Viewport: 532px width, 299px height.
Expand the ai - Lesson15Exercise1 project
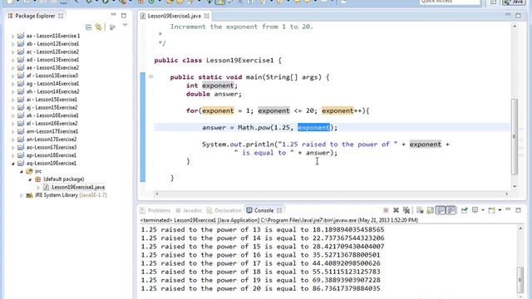coord(13,100)
